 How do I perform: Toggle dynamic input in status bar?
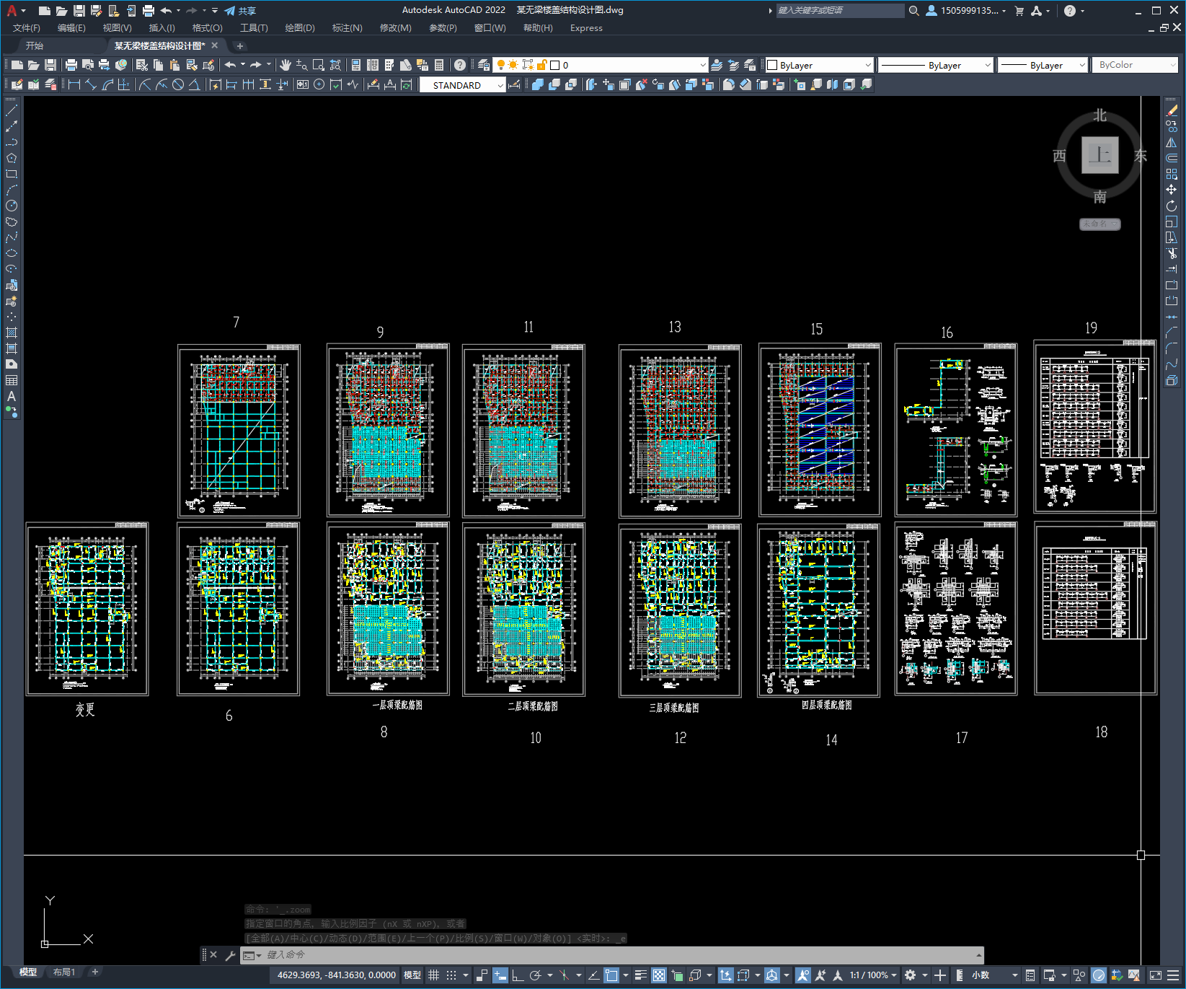pyautogui.click(x=500, y=975)
